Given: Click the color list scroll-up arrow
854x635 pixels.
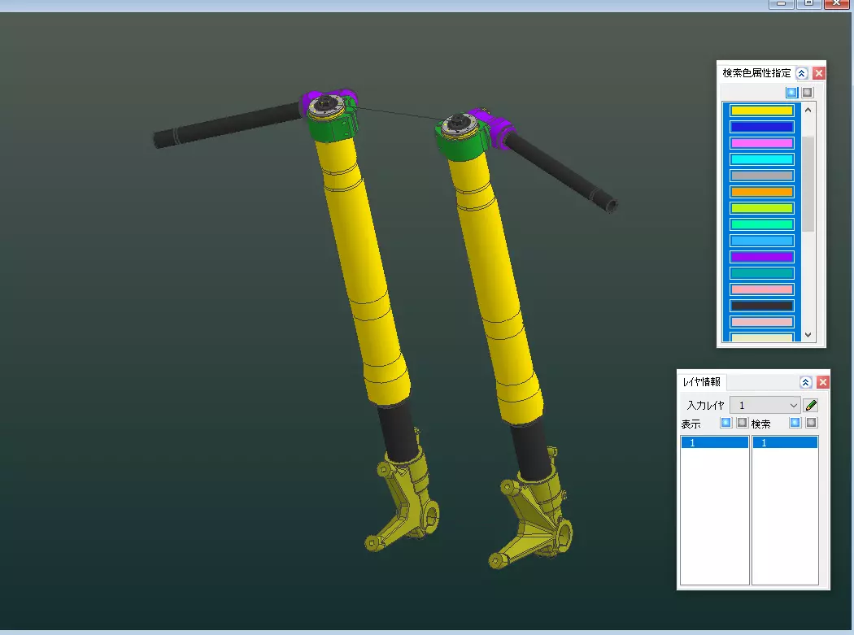Looking at the screenshot, I should (x=808, y=110).
